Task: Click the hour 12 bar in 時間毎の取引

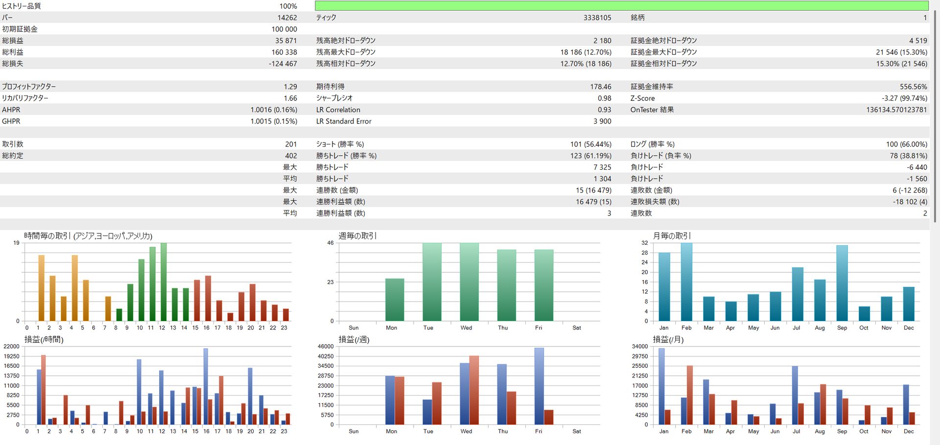Action: pyautogui.click(x=164, y=282)
